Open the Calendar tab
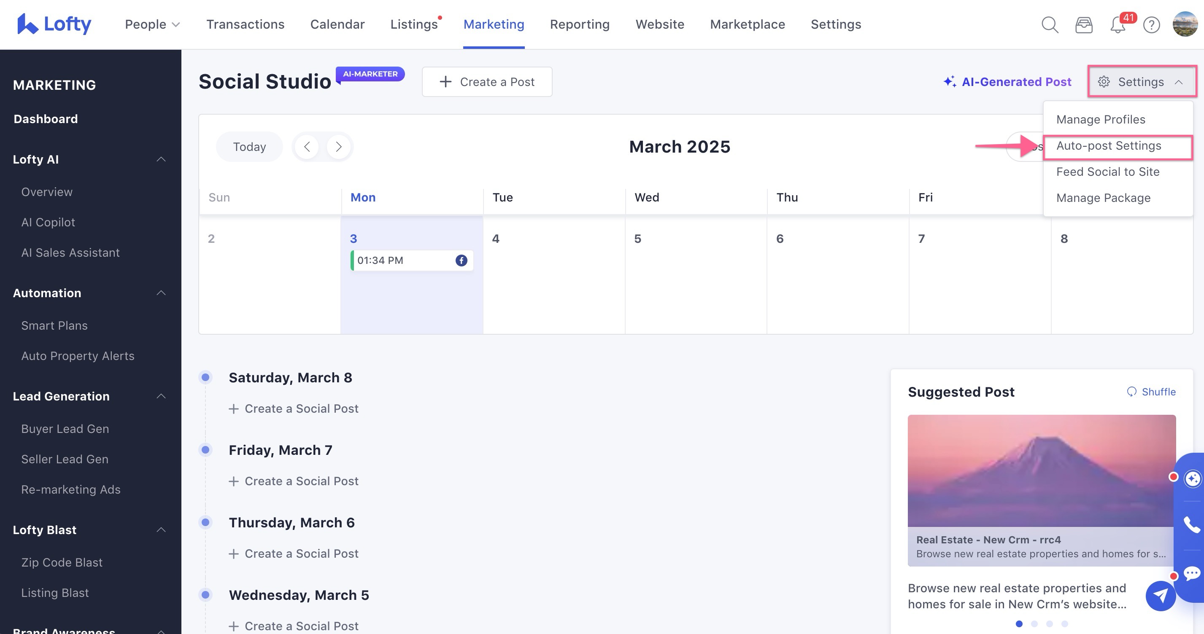 (337, 24)
